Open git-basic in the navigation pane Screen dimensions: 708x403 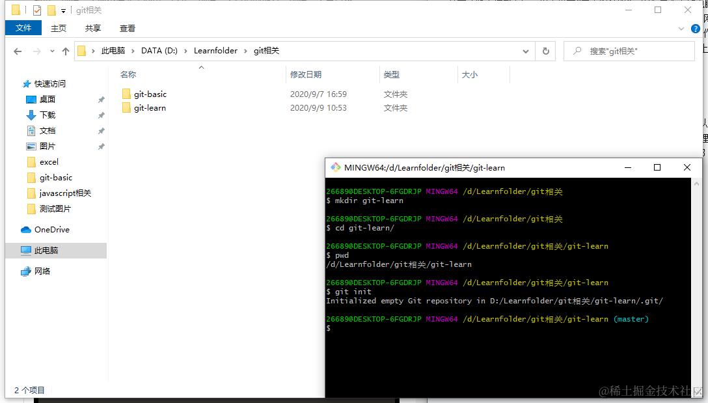click(x=56, y=178)
